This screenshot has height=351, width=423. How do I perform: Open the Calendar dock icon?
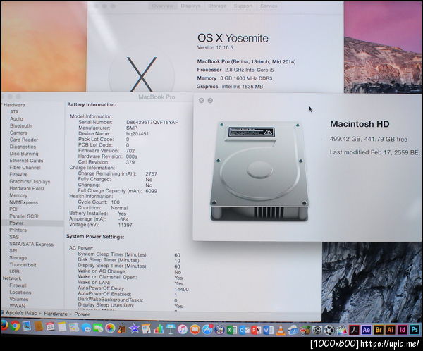(50, 326)
